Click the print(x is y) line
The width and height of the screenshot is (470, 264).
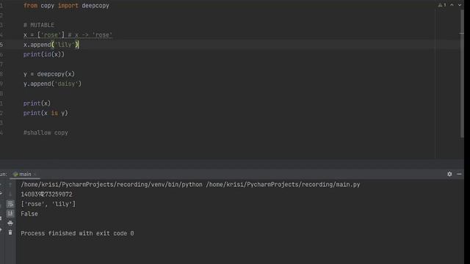(x=46, y=113)
